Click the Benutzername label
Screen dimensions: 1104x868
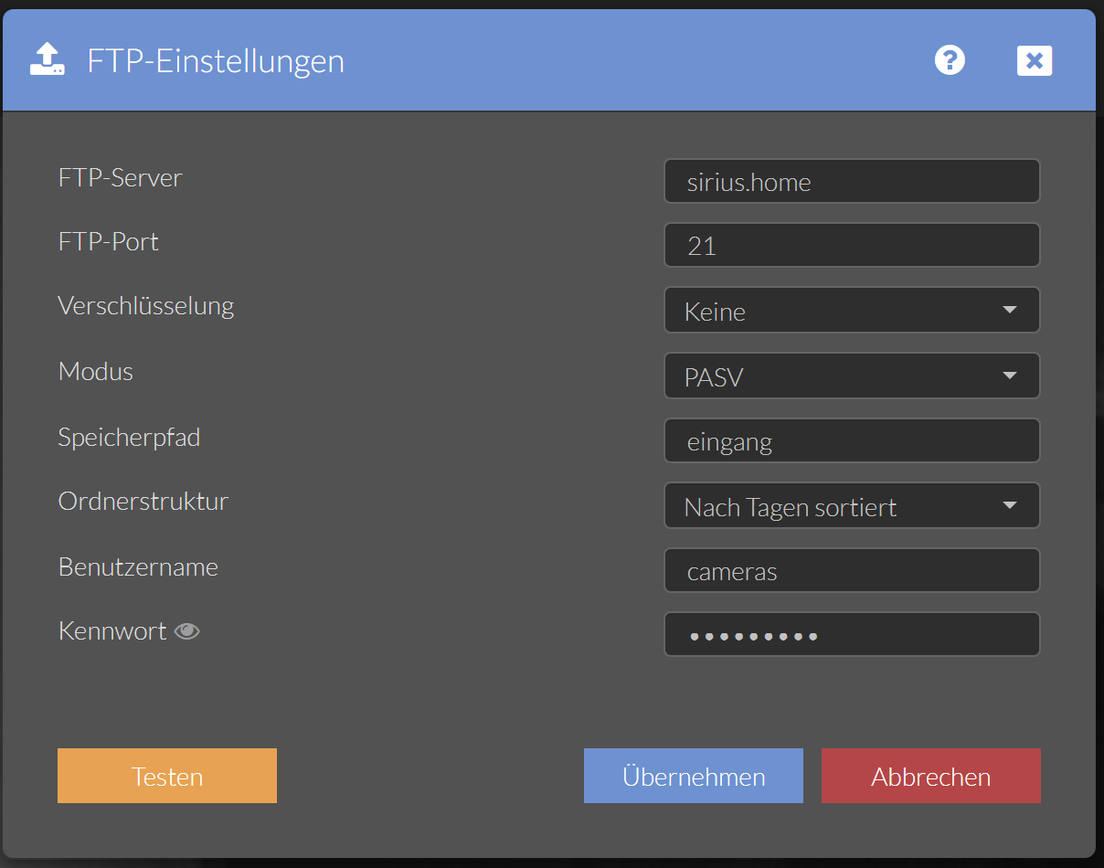coord(138,566)
